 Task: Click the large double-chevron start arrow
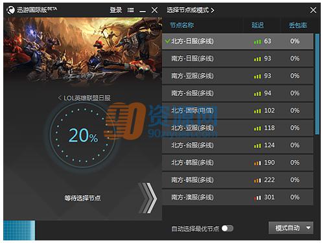click(148, 198)
